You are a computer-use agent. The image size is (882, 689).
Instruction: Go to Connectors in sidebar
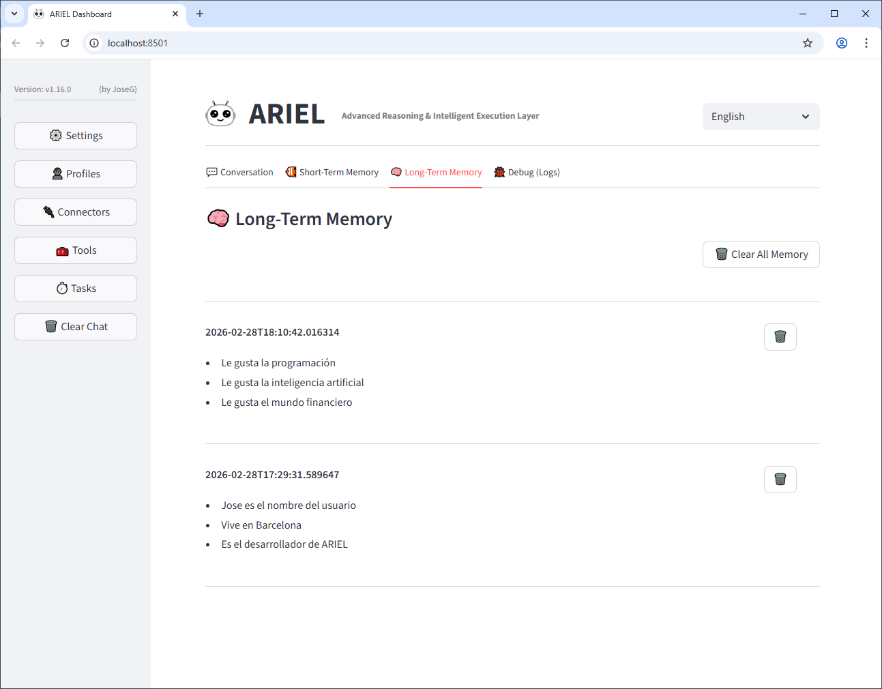coord(76,212)
